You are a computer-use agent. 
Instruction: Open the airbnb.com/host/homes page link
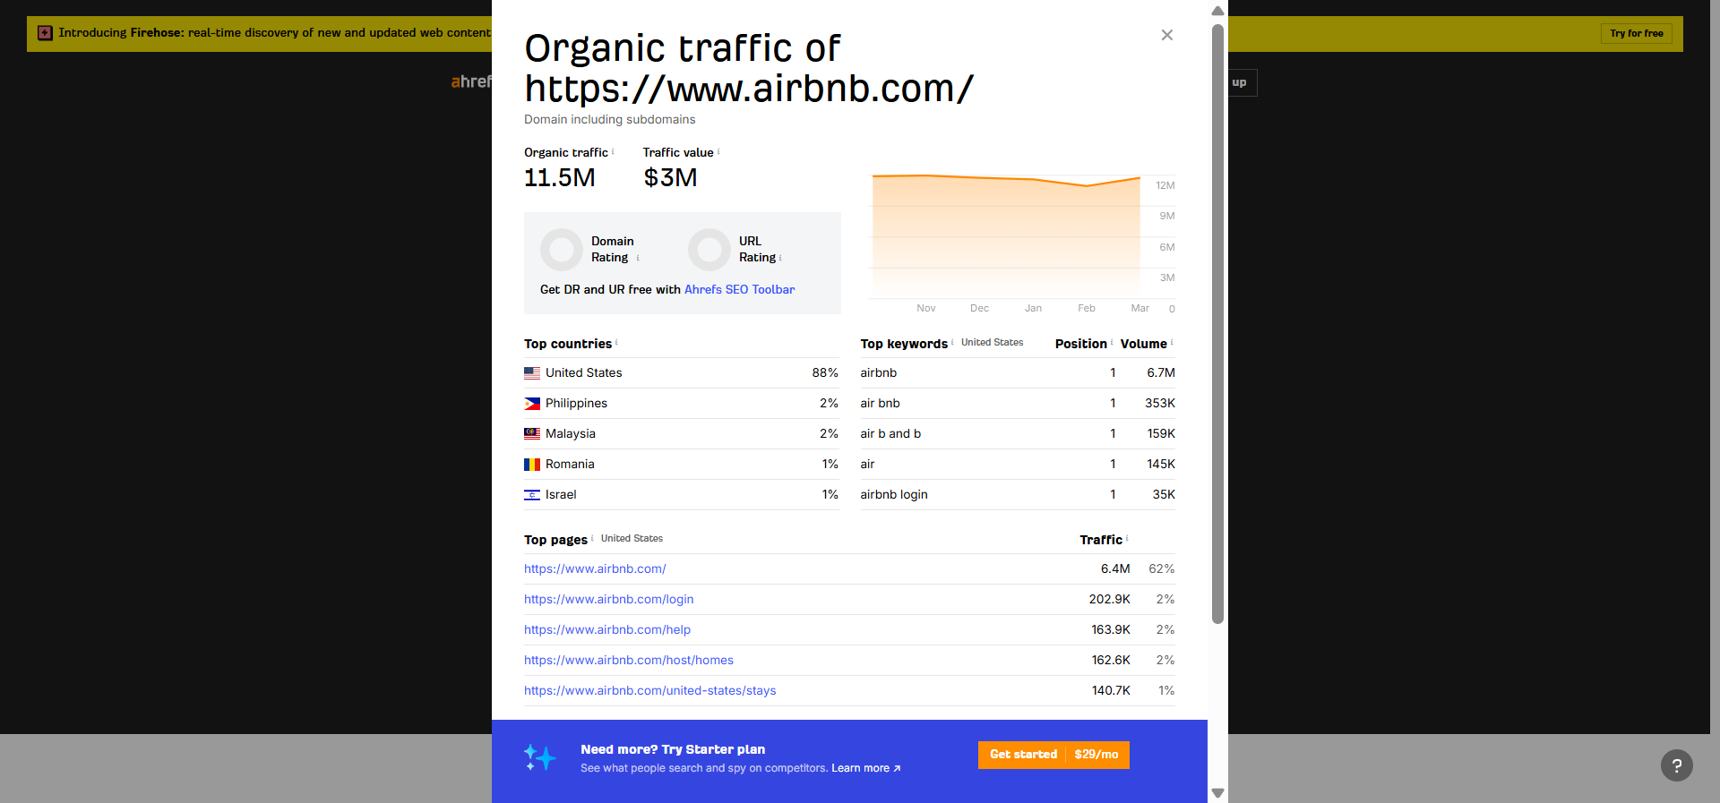629,660
